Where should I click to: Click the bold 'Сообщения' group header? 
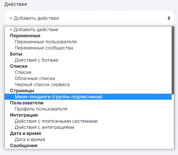coord(24,145)
